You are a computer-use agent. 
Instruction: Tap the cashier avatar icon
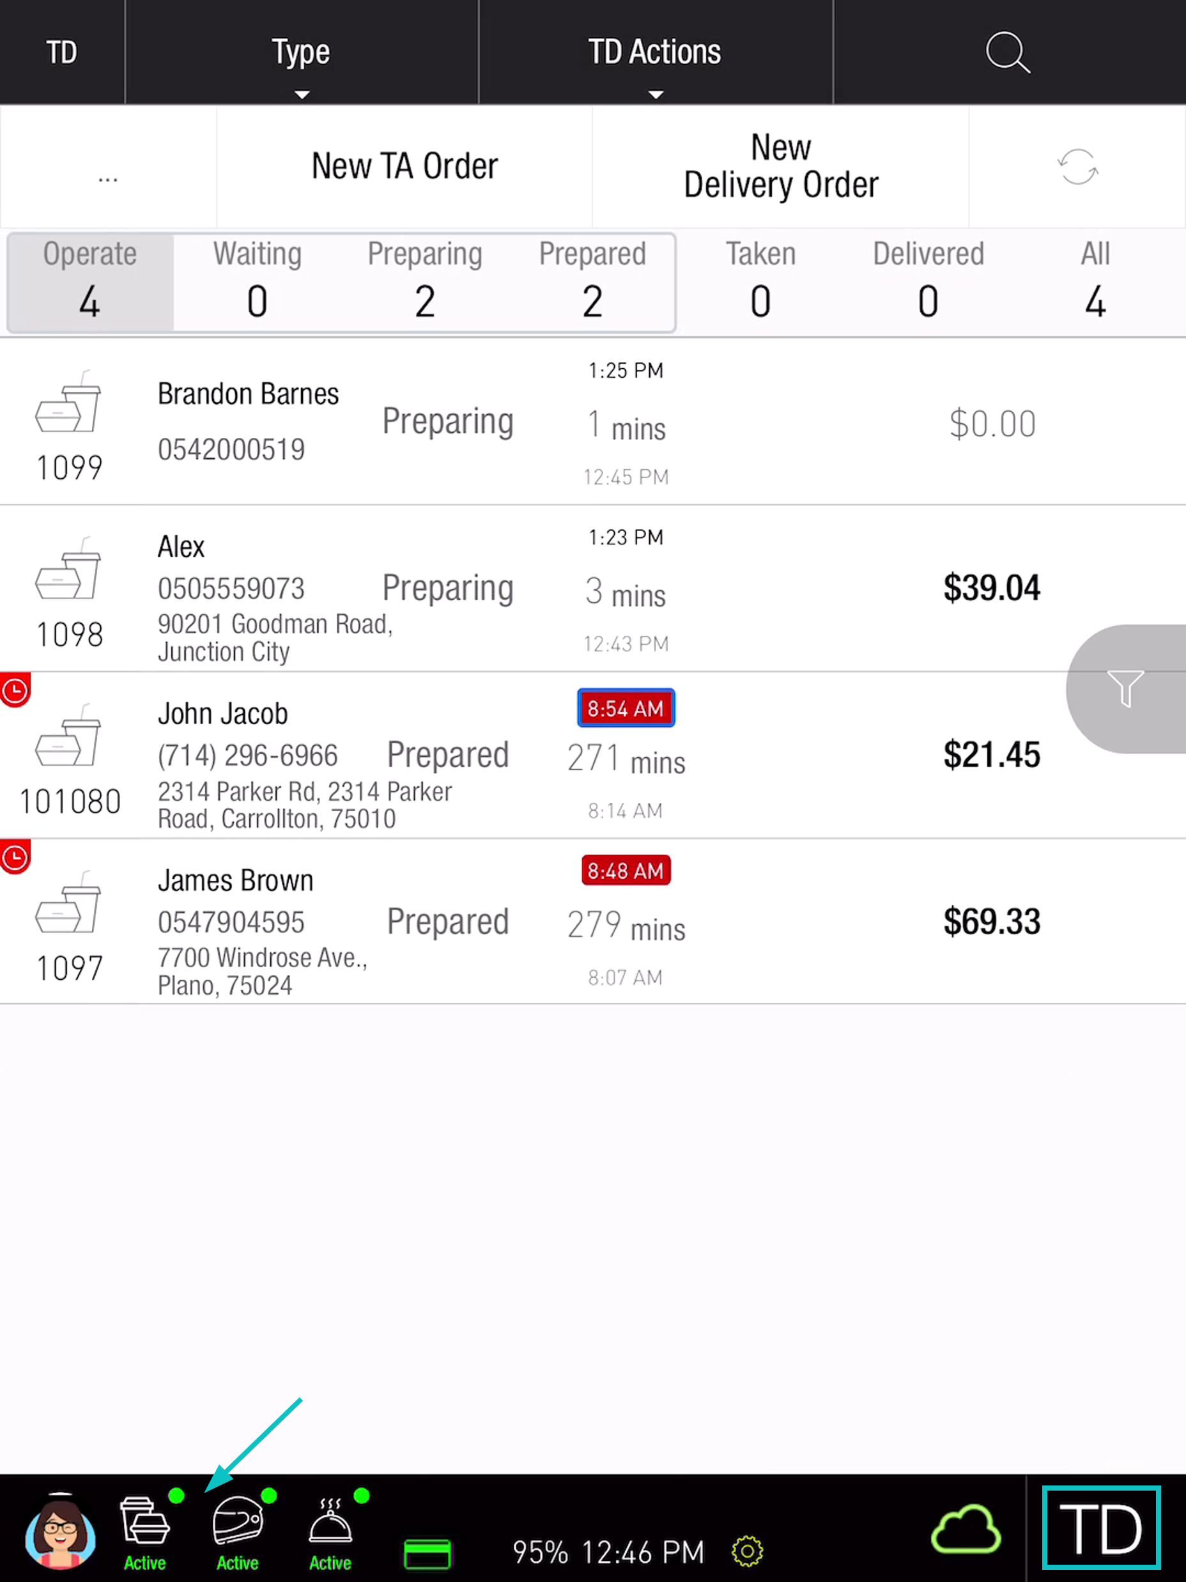60,1533
